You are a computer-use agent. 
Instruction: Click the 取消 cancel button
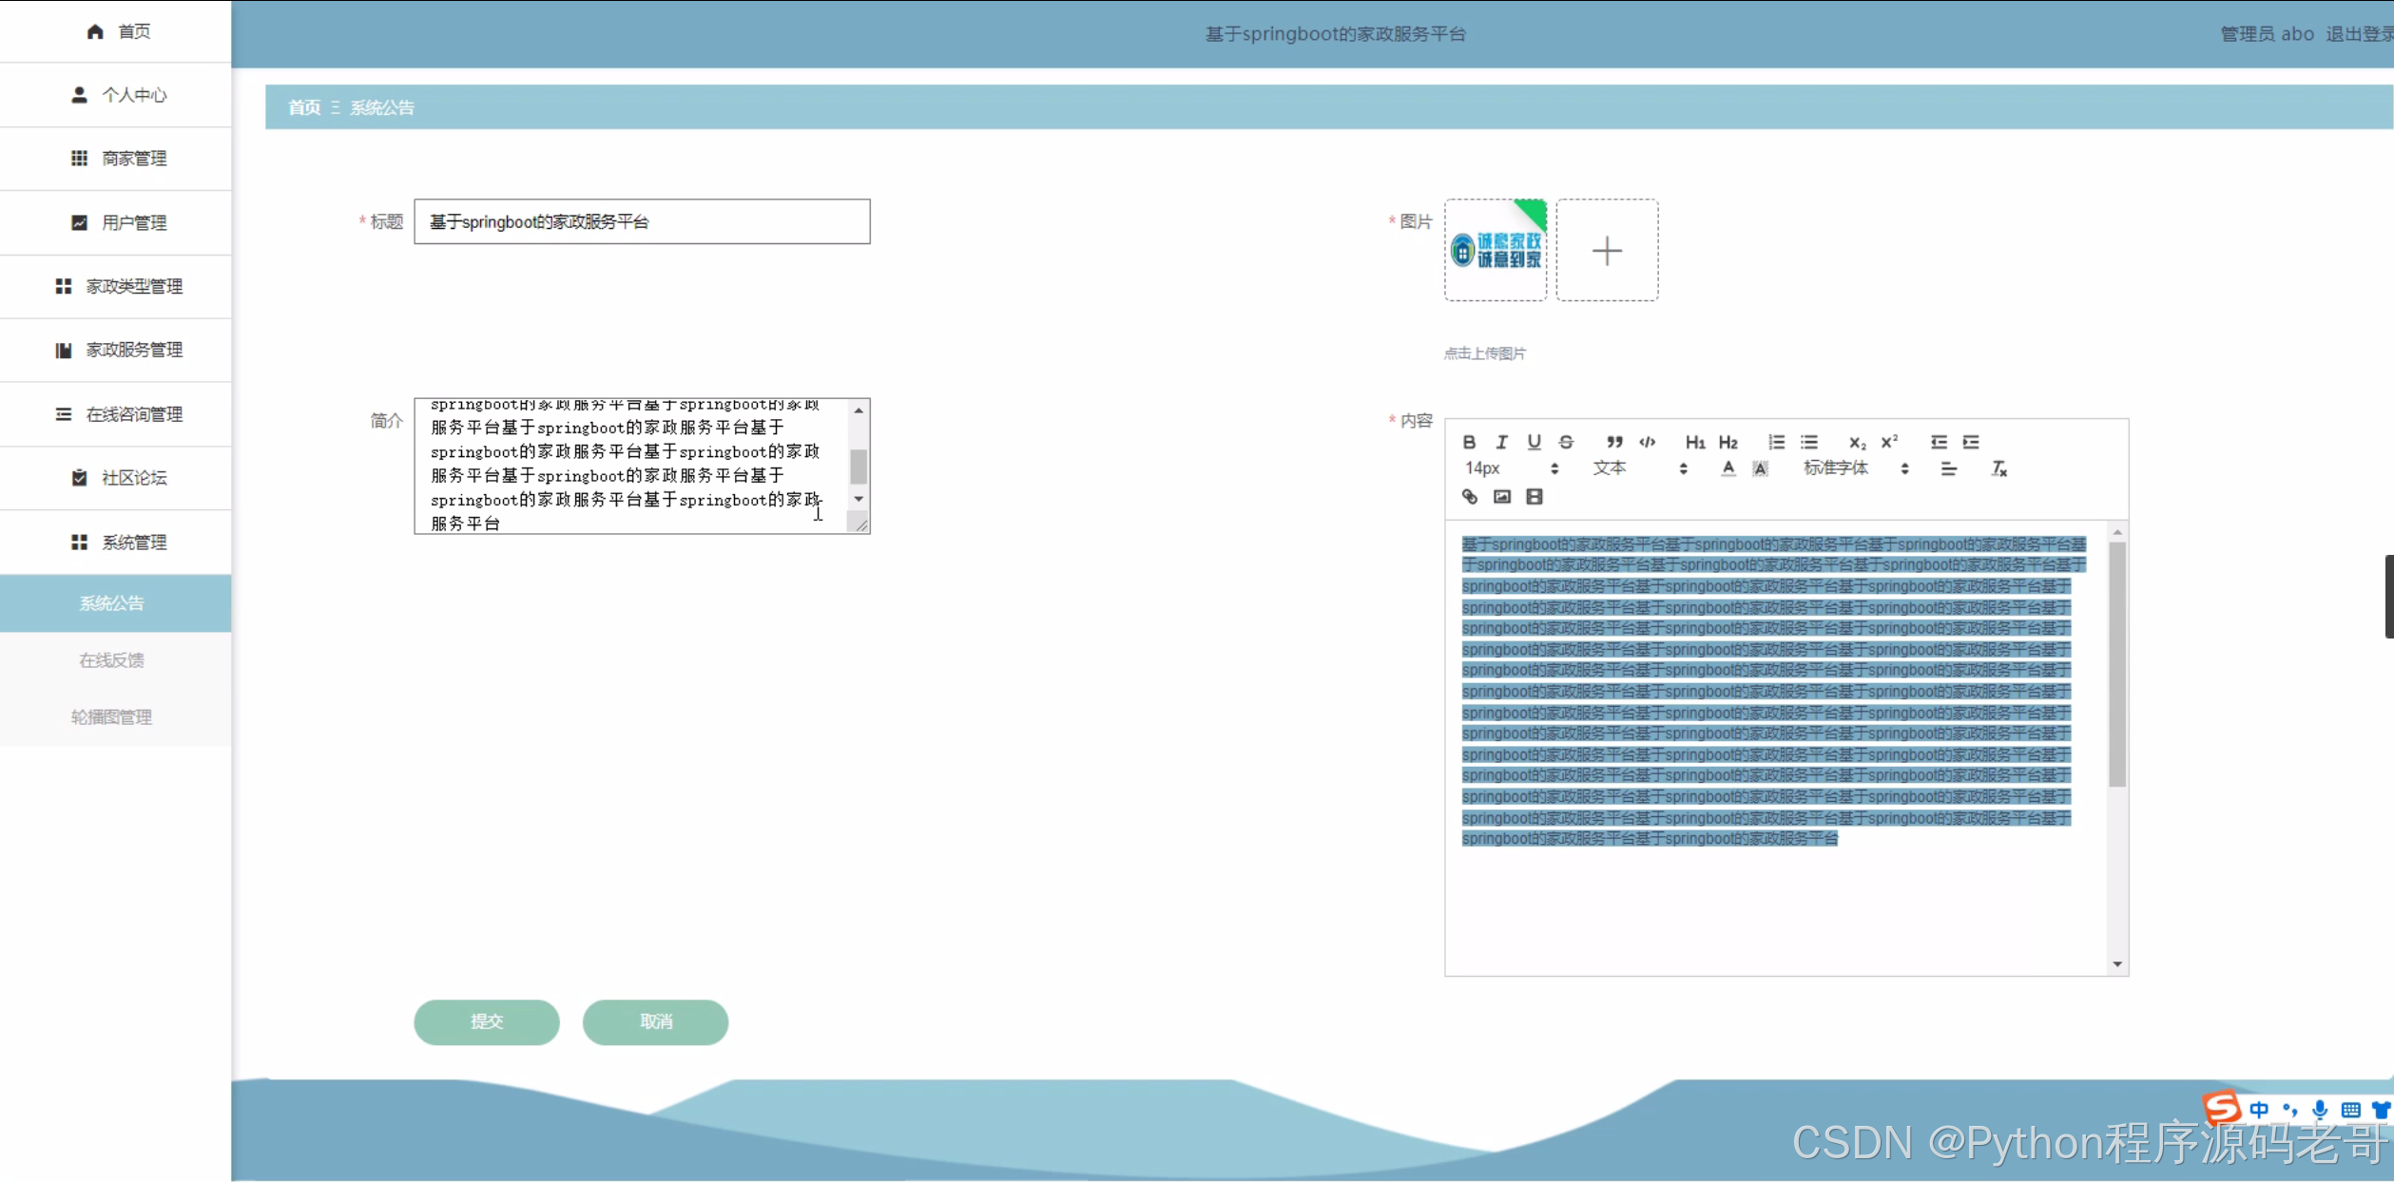click(x=655, y=1021)
